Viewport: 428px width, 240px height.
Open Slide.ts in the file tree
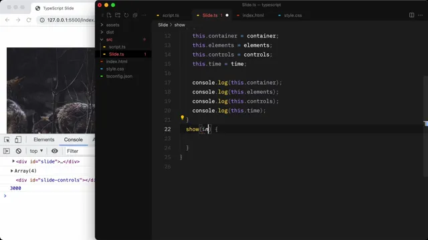[116, 54]
